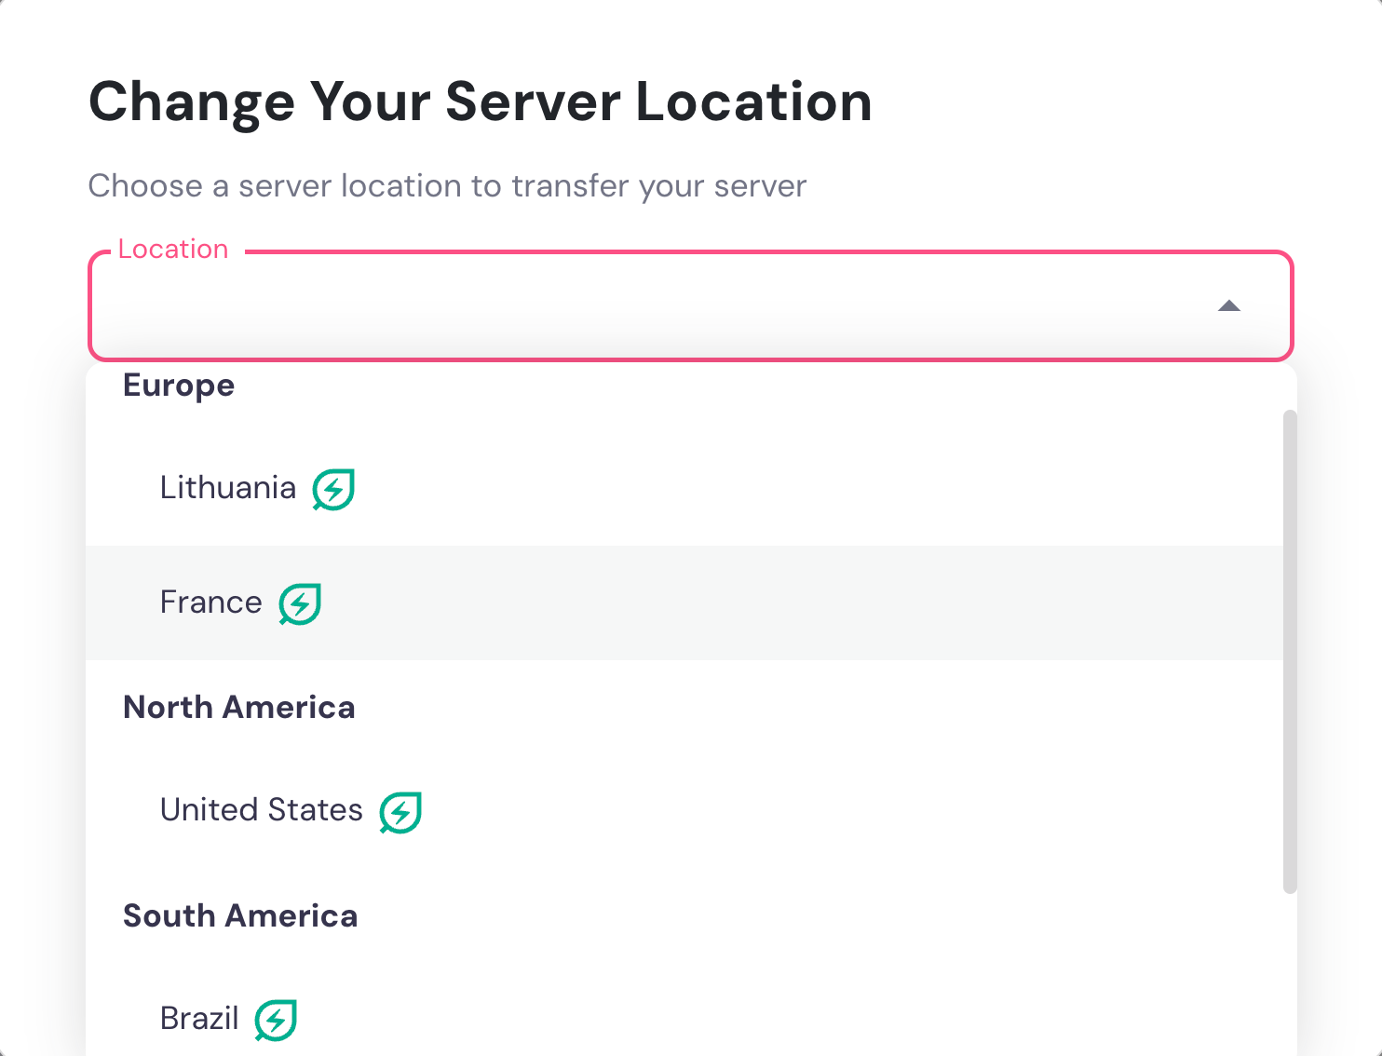This screenshot has width=1382, height=1056.
Task: Click the green energy icon next to United States
Action: [400, 811]
